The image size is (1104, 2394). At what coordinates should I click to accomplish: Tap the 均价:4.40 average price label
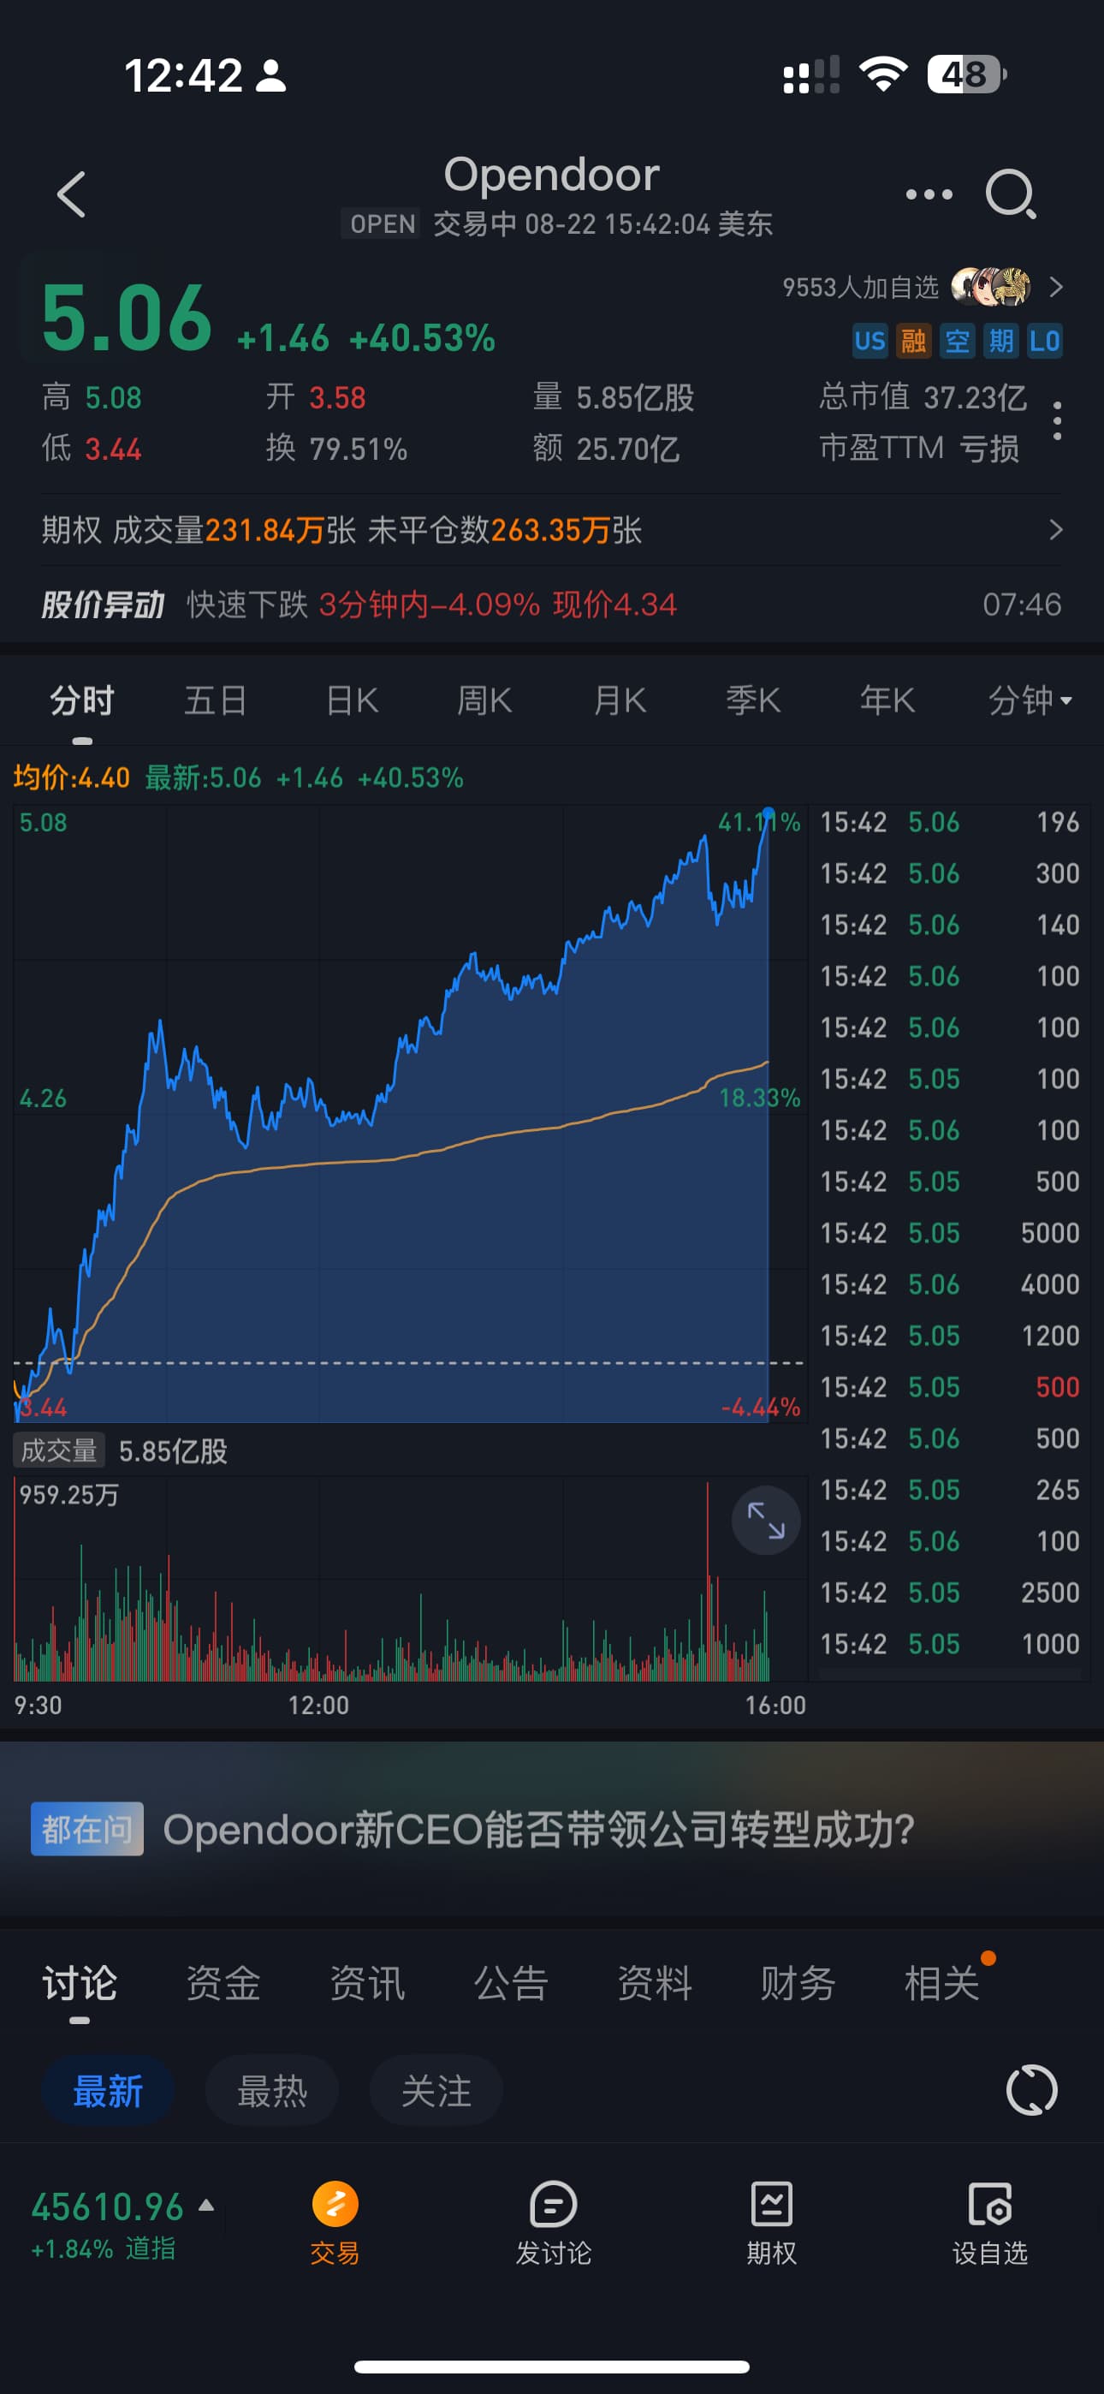(x=72, y=777)
